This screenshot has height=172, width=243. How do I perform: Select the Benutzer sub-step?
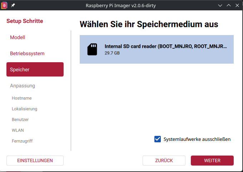pyautogui.click(x=20, y=119)
